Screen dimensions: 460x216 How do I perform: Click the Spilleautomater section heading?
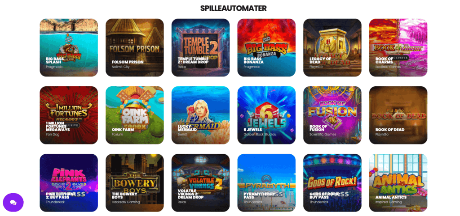coord(234,8)
